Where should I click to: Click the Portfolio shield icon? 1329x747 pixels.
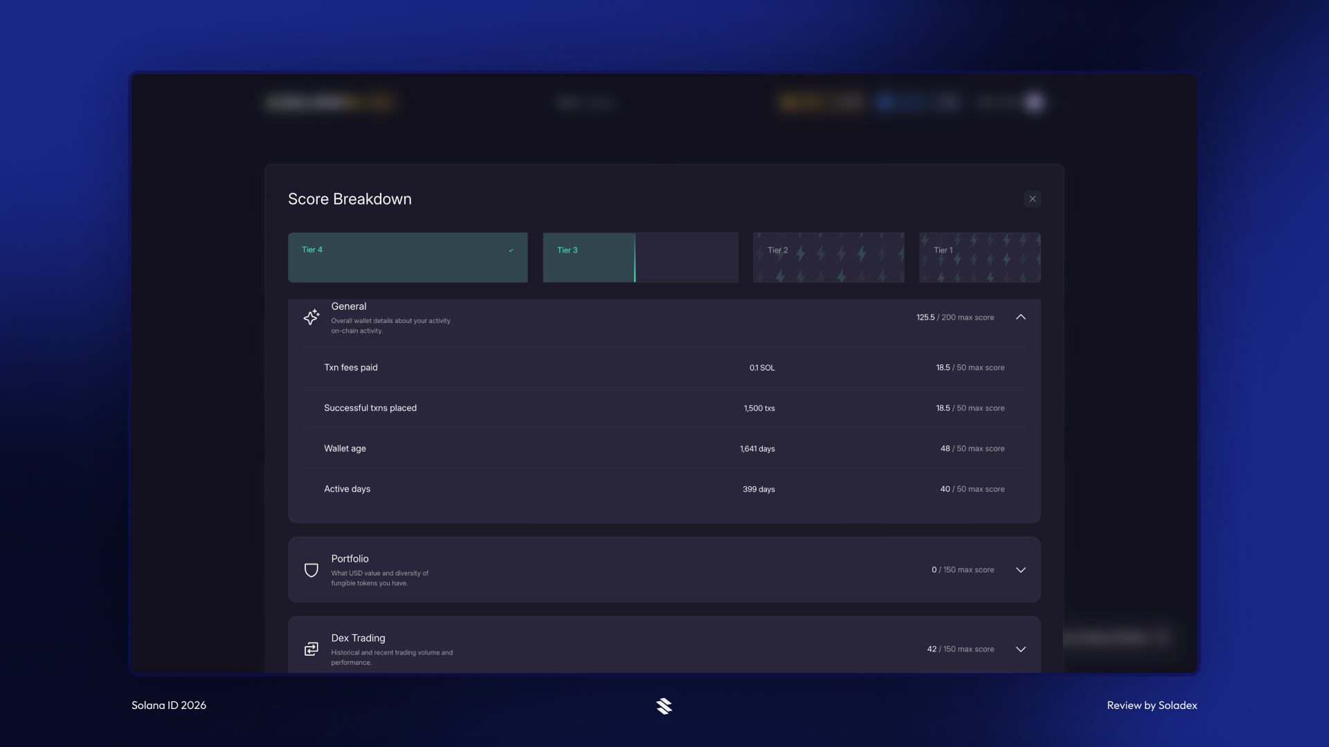click(311, 570)
